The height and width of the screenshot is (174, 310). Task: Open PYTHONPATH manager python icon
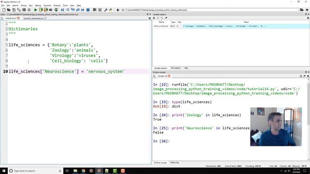[111, 10]
